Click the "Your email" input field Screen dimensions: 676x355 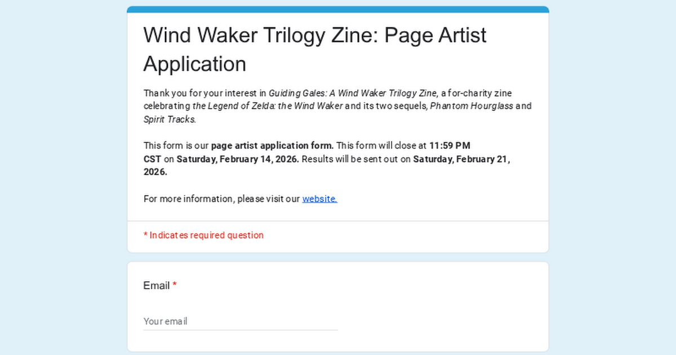pos(241,321)
